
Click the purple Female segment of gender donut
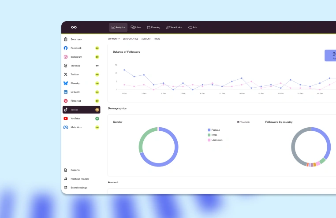pos(176,148)
